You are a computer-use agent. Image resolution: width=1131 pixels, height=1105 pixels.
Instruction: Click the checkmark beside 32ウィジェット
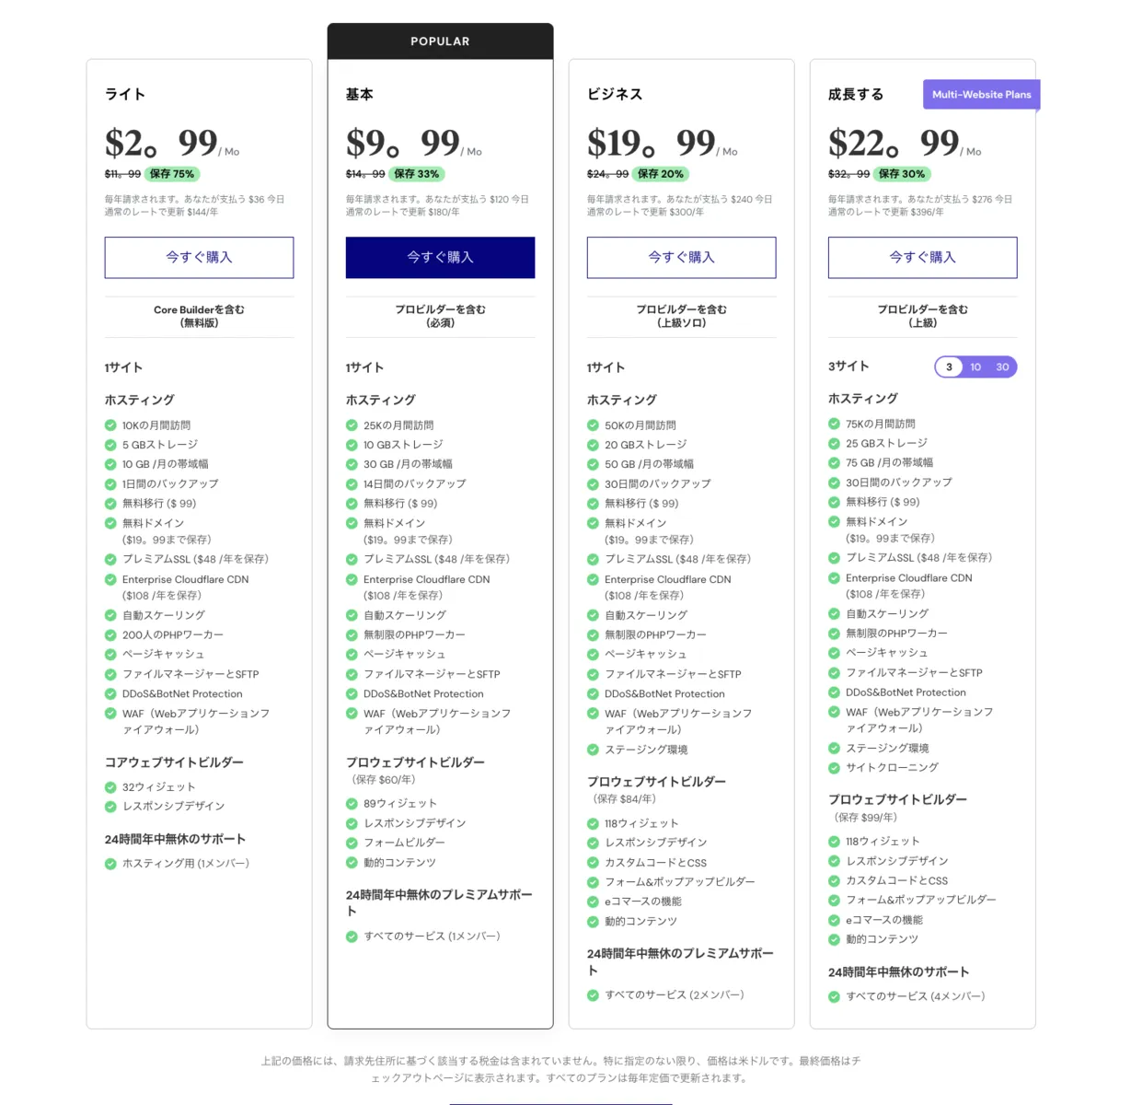[x=110, y=787]
